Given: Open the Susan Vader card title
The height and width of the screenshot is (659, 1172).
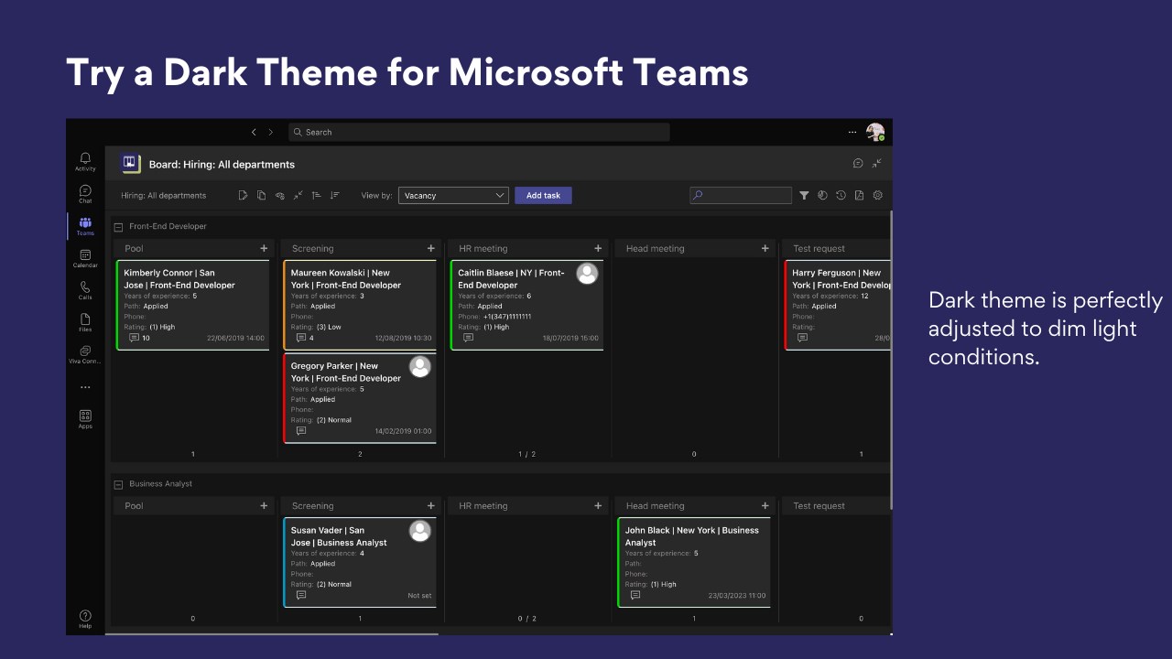Looking at the screenshot, I should tap(339, 536).
